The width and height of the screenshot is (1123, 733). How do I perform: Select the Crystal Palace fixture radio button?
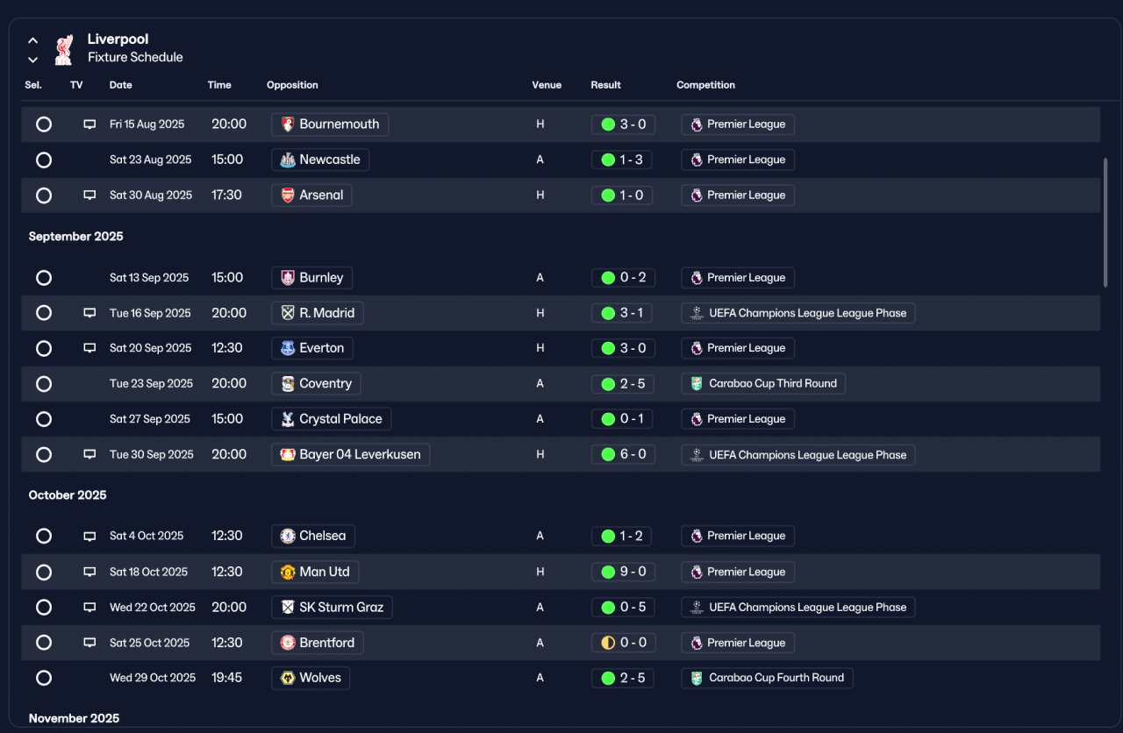[x=44, y=419]
